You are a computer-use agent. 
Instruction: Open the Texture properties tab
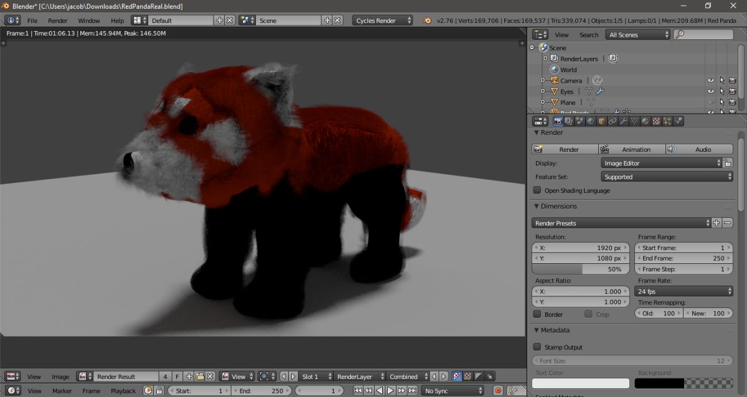655,121
